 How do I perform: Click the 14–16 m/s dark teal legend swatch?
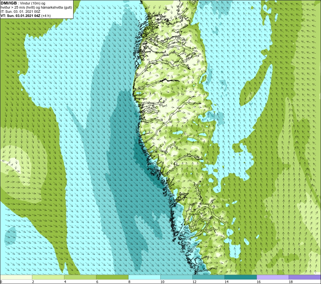[240, 277]
